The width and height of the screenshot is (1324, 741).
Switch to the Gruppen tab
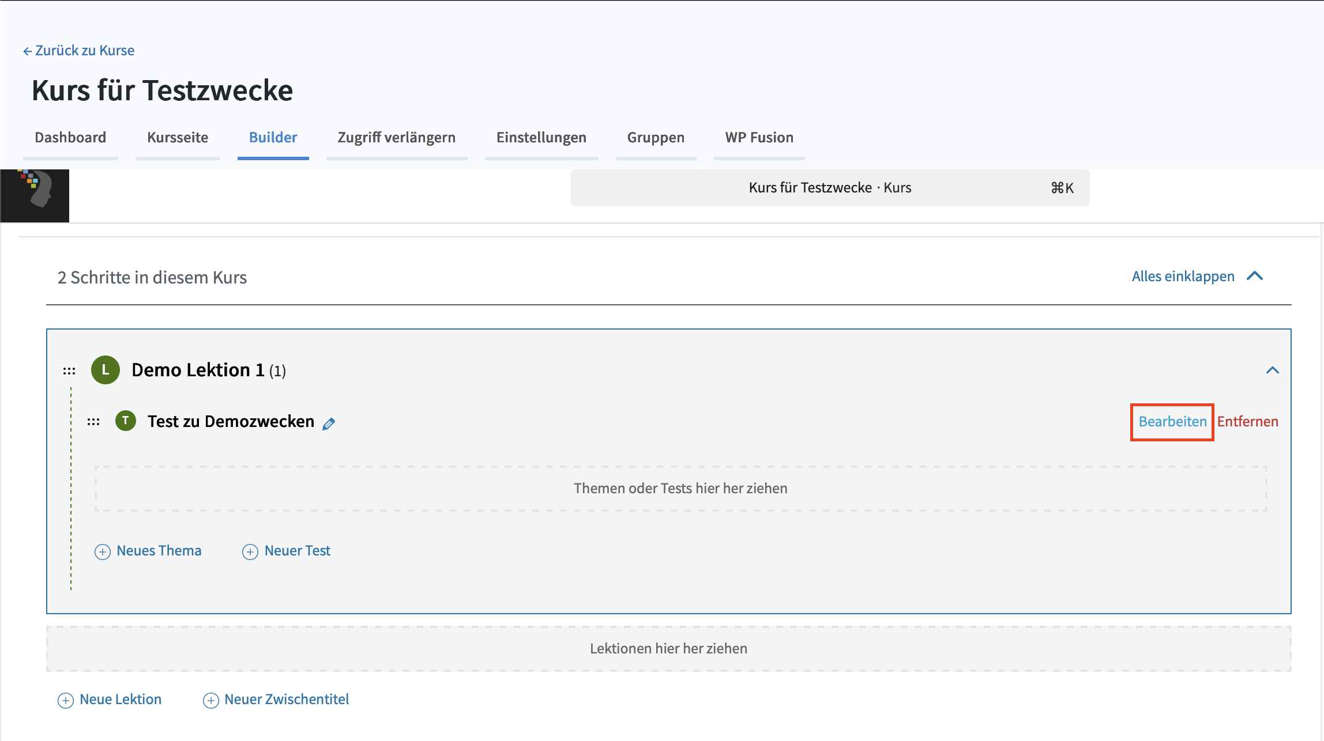656,137
